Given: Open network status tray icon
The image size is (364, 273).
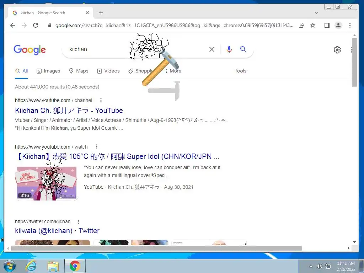Looking at the screenshot, I should click(x=328, y=266).
